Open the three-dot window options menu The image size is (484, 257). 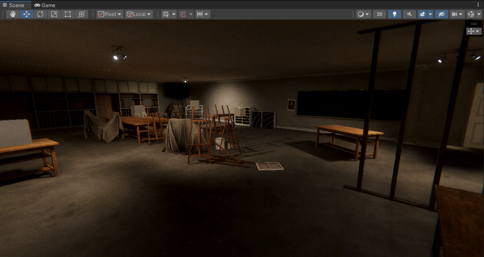click(478, 5)
